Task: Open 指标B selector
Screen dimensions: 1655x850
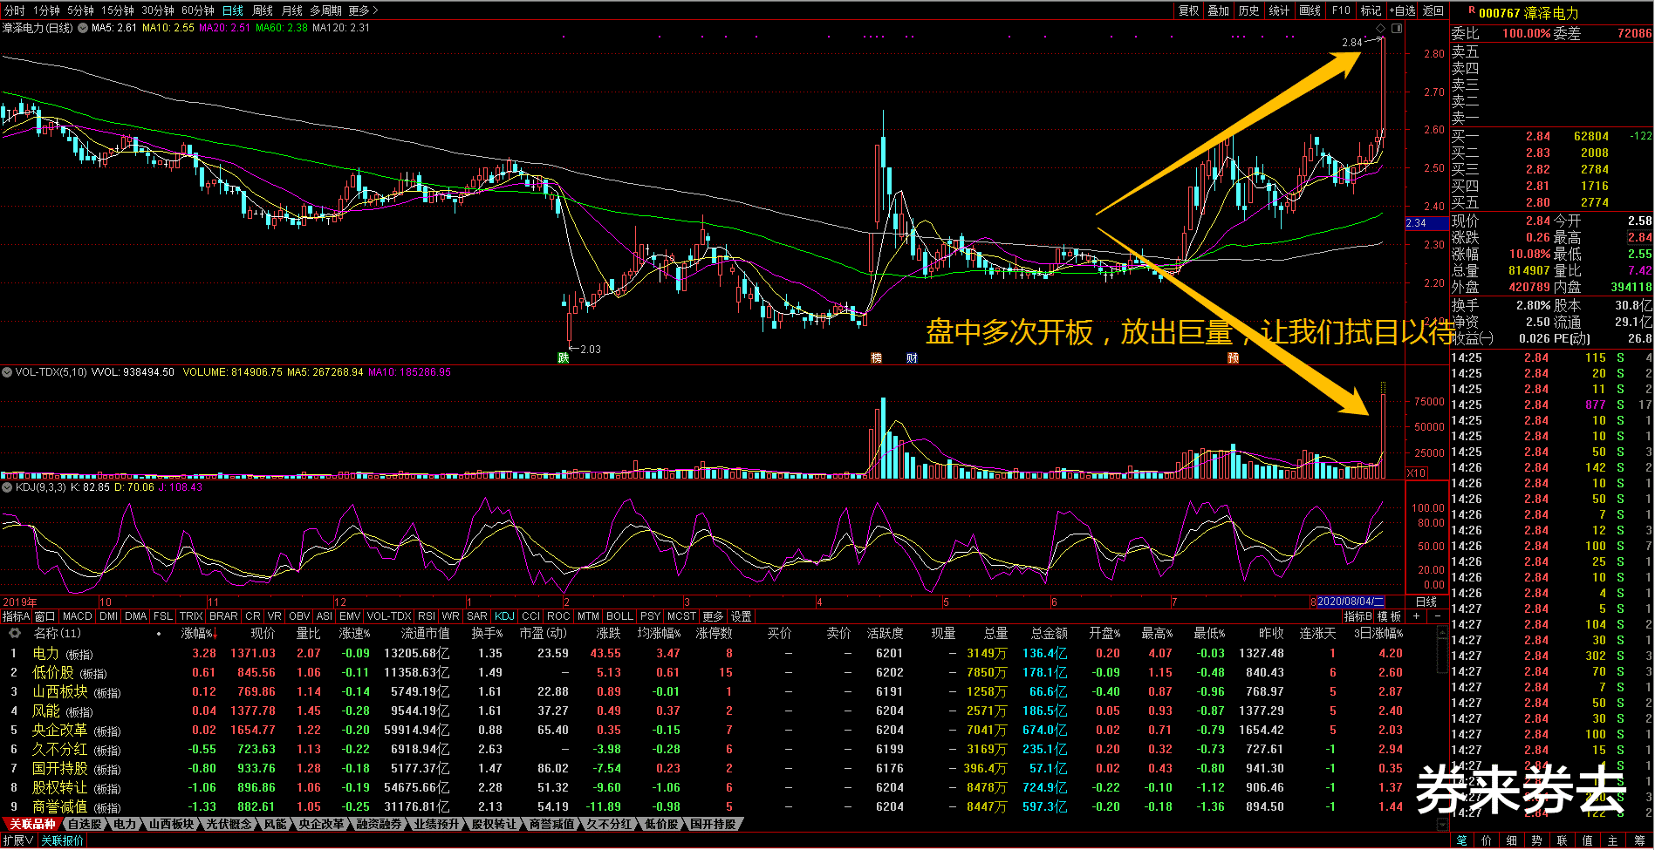Action: pos(1358,616)
